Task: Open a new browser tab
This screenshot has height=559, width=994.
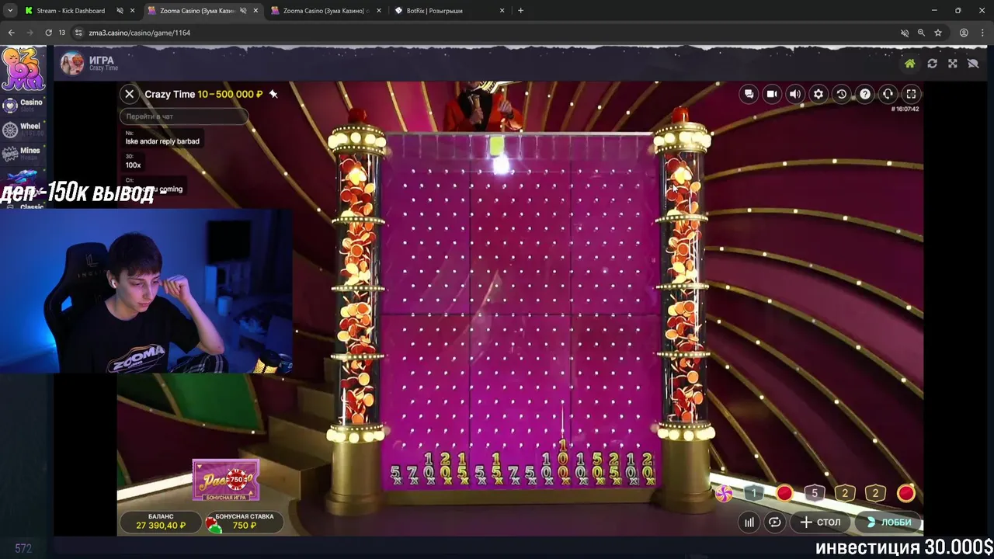Action: pyautogui.click(x=520, y=11)
